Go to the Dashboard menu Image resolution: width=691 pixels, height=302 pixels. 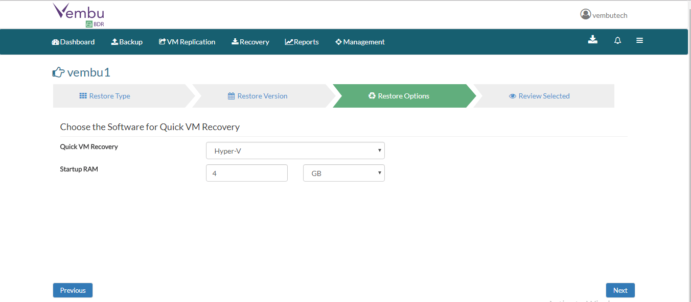click(x=73, y=42)
